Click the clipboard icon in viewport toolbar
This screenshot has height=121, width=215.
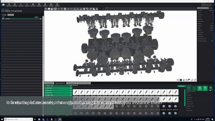[x=84, y=9]
